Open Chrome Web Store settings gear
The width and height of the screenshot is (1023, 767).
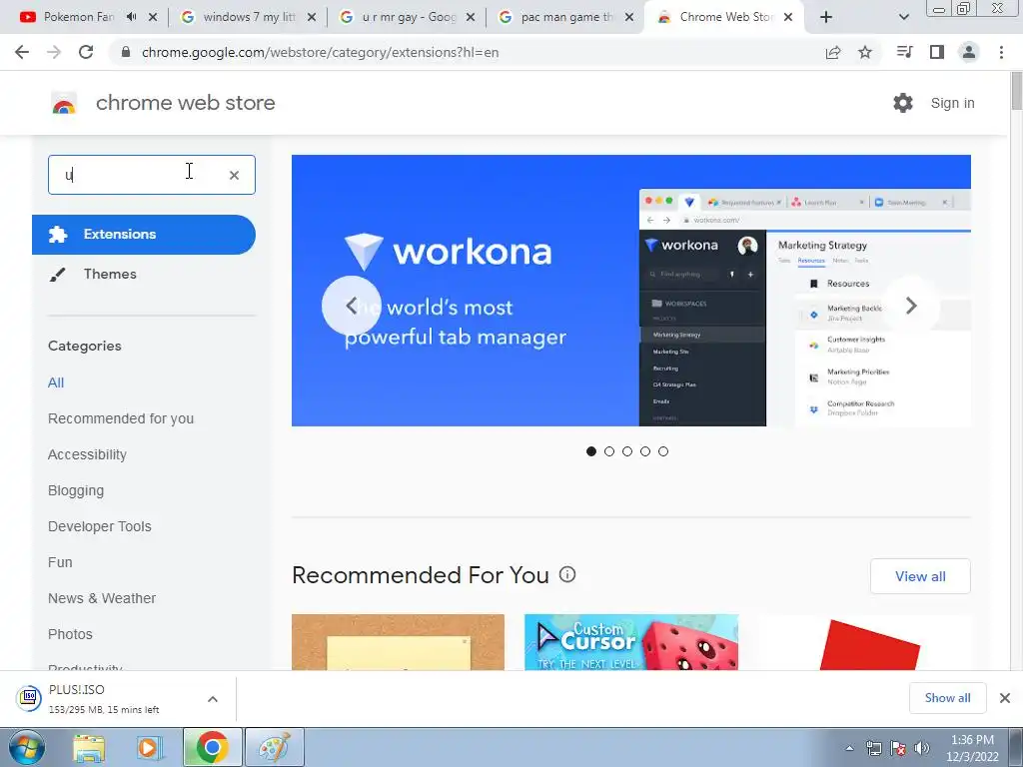click(x=903, y=103)
